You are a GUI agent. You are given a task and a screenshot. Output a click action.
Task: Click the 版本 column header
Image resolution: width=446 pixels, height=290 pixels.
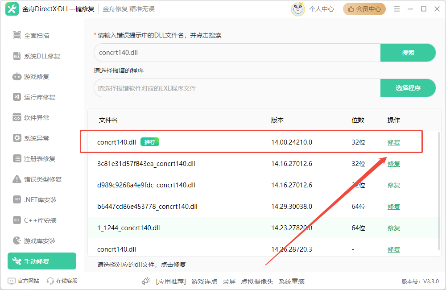(277, 120)
